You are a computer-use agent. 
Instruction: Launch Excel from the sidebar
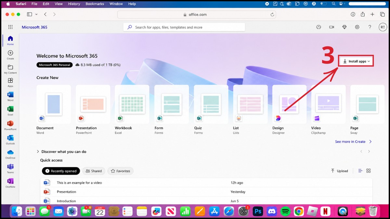10,111
